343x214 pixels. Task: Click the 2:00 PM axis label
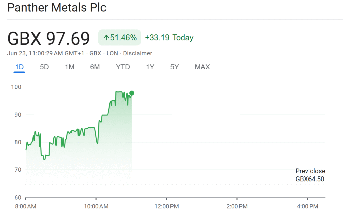[237, 206]
